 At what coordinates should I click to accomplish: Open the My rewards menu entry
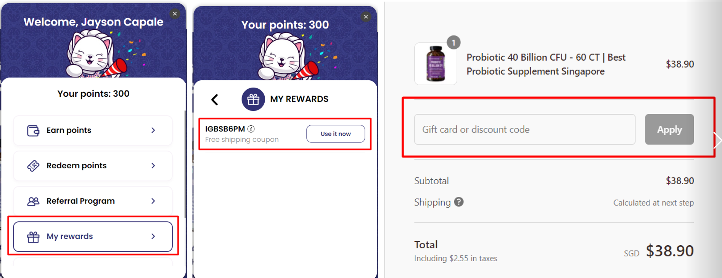coord(92,236)
